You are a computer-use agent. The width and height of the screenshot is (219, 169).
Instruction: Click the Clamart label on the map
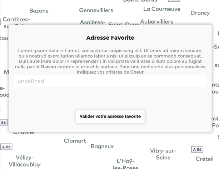click(75, 141)
